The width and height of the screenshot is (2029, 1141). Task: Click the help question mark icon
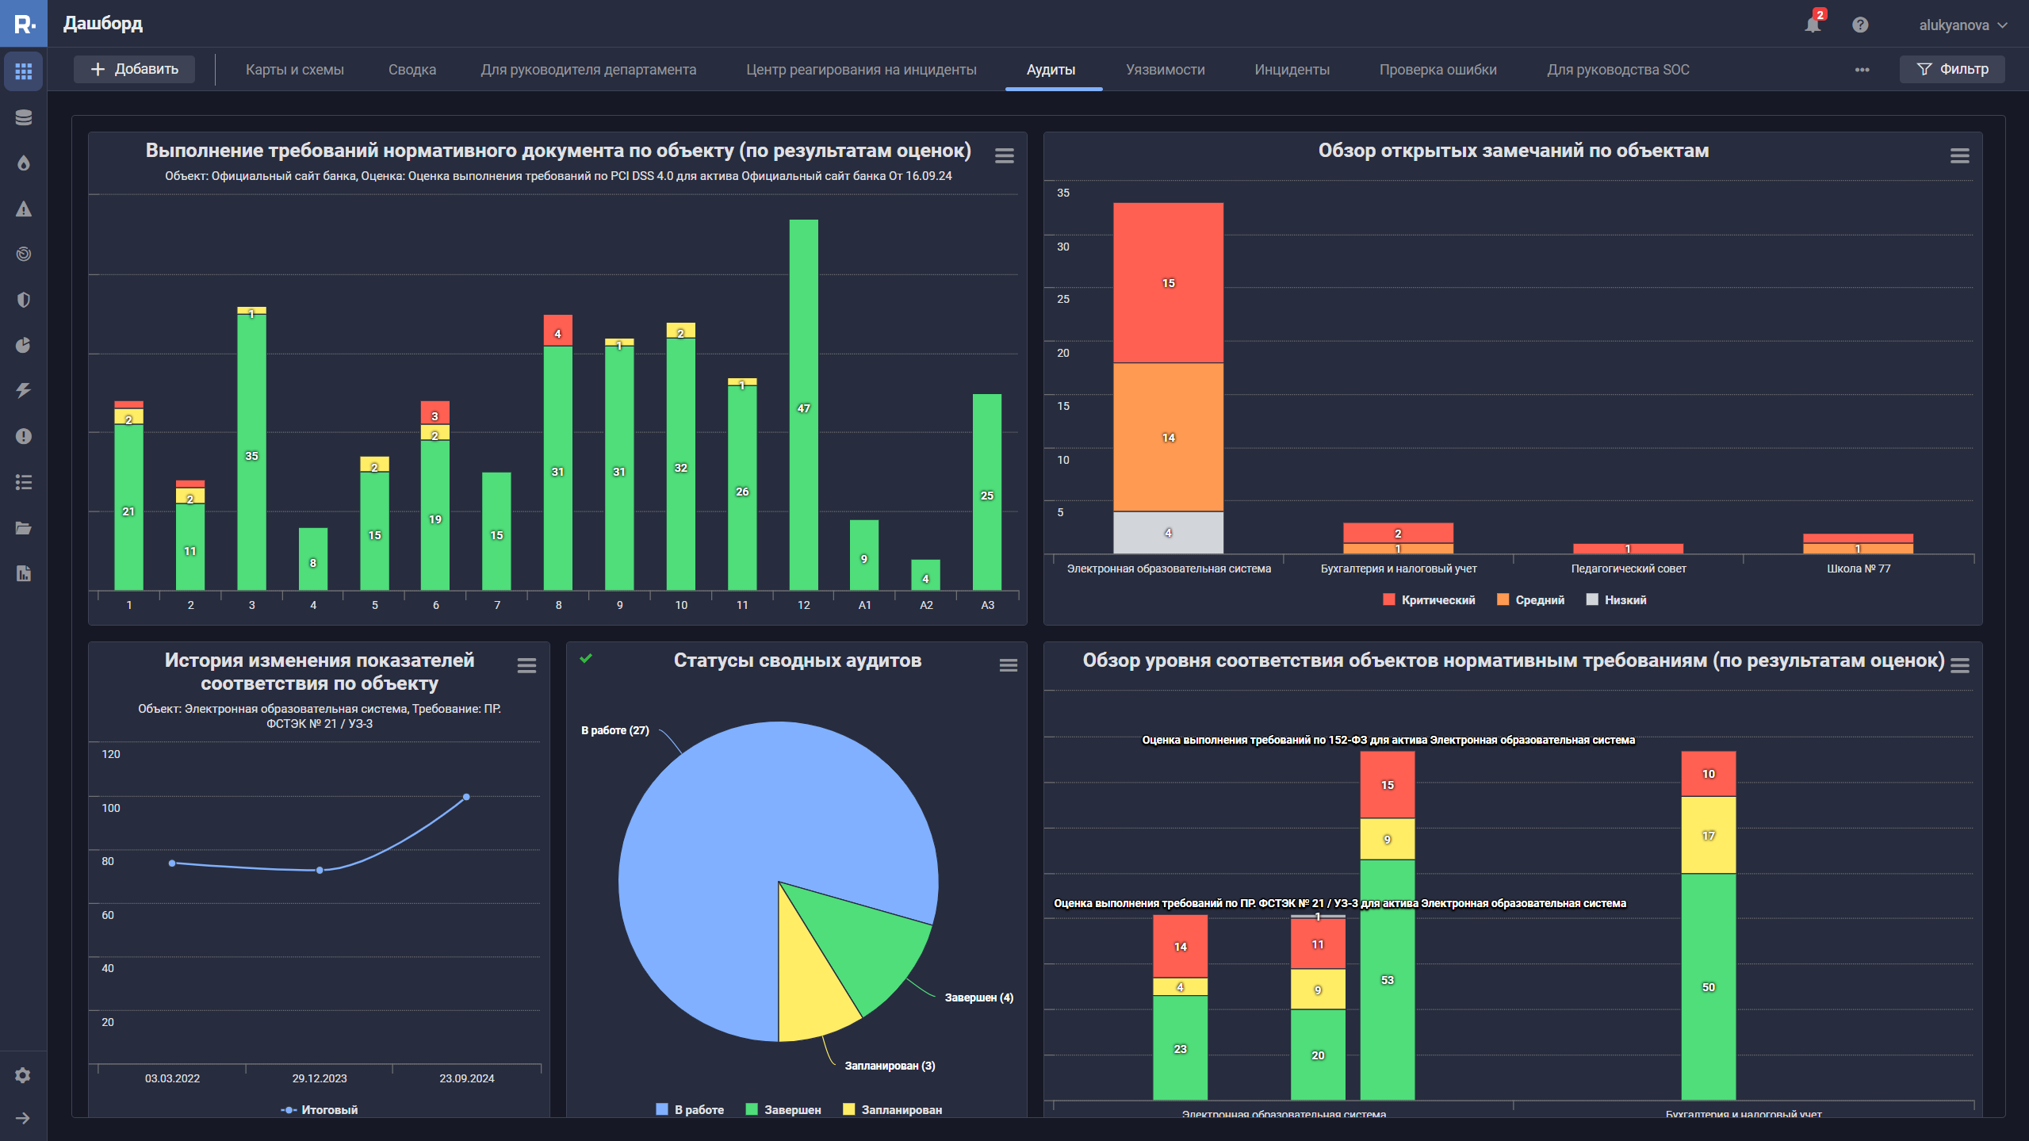pos(1860,25)
